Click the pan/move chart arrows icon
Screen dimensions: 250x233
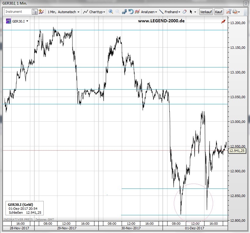pyautogui.click(x=124, y=12)
